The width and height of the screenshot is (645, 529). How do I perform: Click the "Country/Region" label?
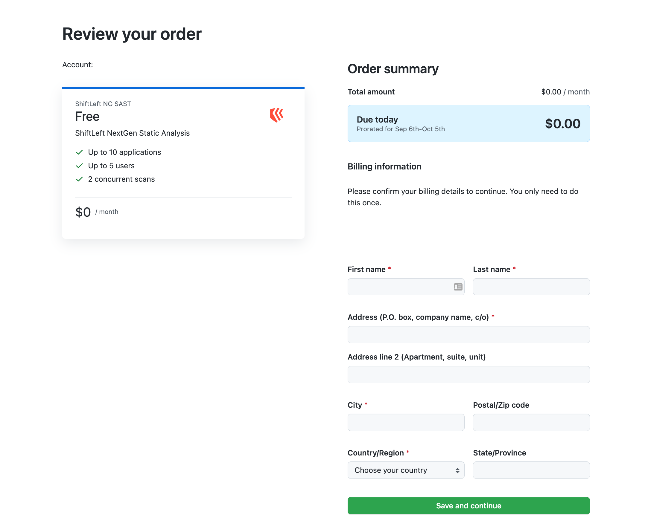(375, 453)
